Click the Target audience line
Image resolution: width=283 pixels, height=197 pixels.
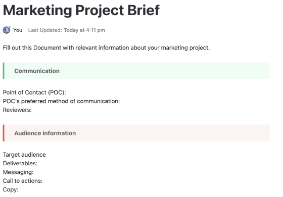pos(24,155)
